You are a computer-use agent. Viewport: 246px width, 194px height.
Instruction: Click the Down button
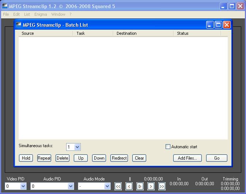coord(99,158)
